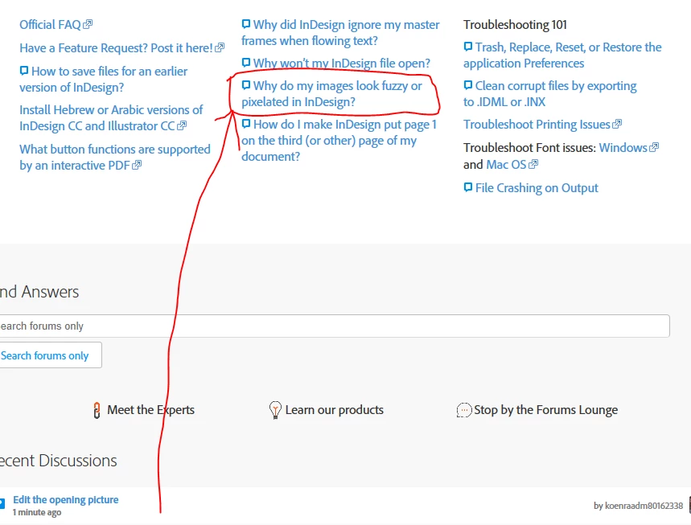Open koenraadm80162338 user profile

[x=644, y=506]
